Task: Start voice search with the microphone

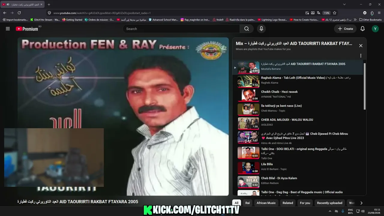Action: click(x=261, y=29)
